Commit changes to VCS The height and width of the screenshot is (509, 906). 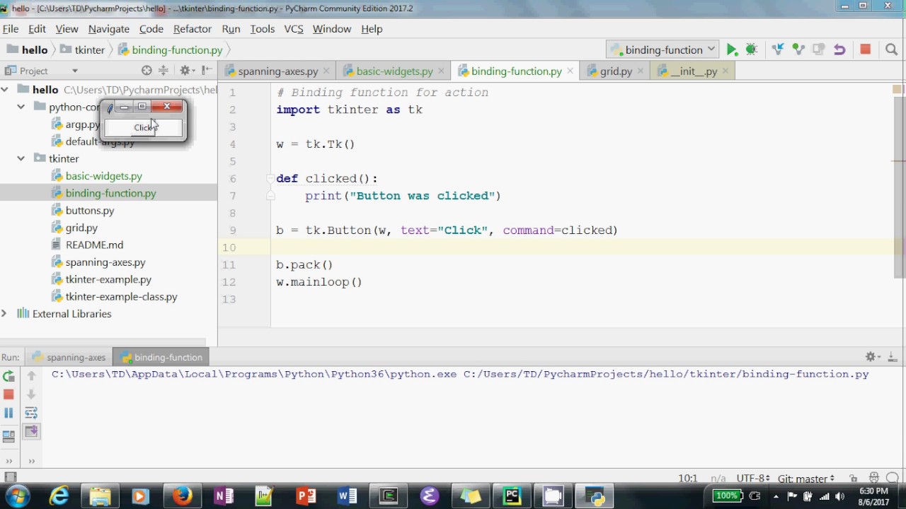coord(798,49)
